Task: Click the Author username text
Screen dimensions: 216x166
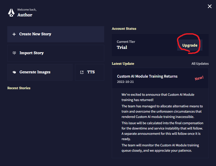Action: (25, 15)
